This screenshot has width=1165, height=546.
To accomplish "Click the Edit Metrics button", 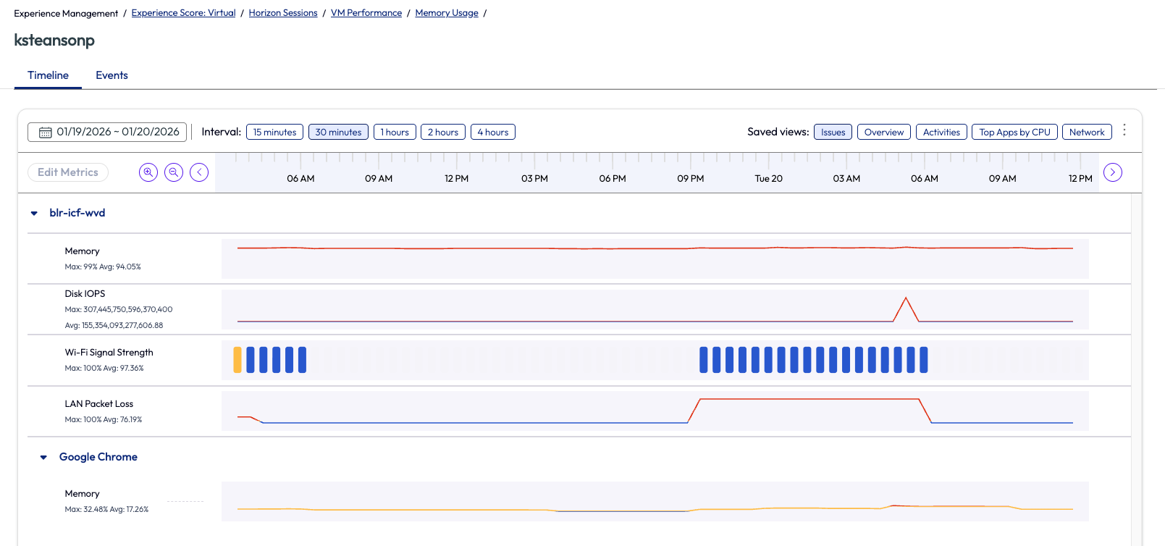I will [x=68, y=172].
